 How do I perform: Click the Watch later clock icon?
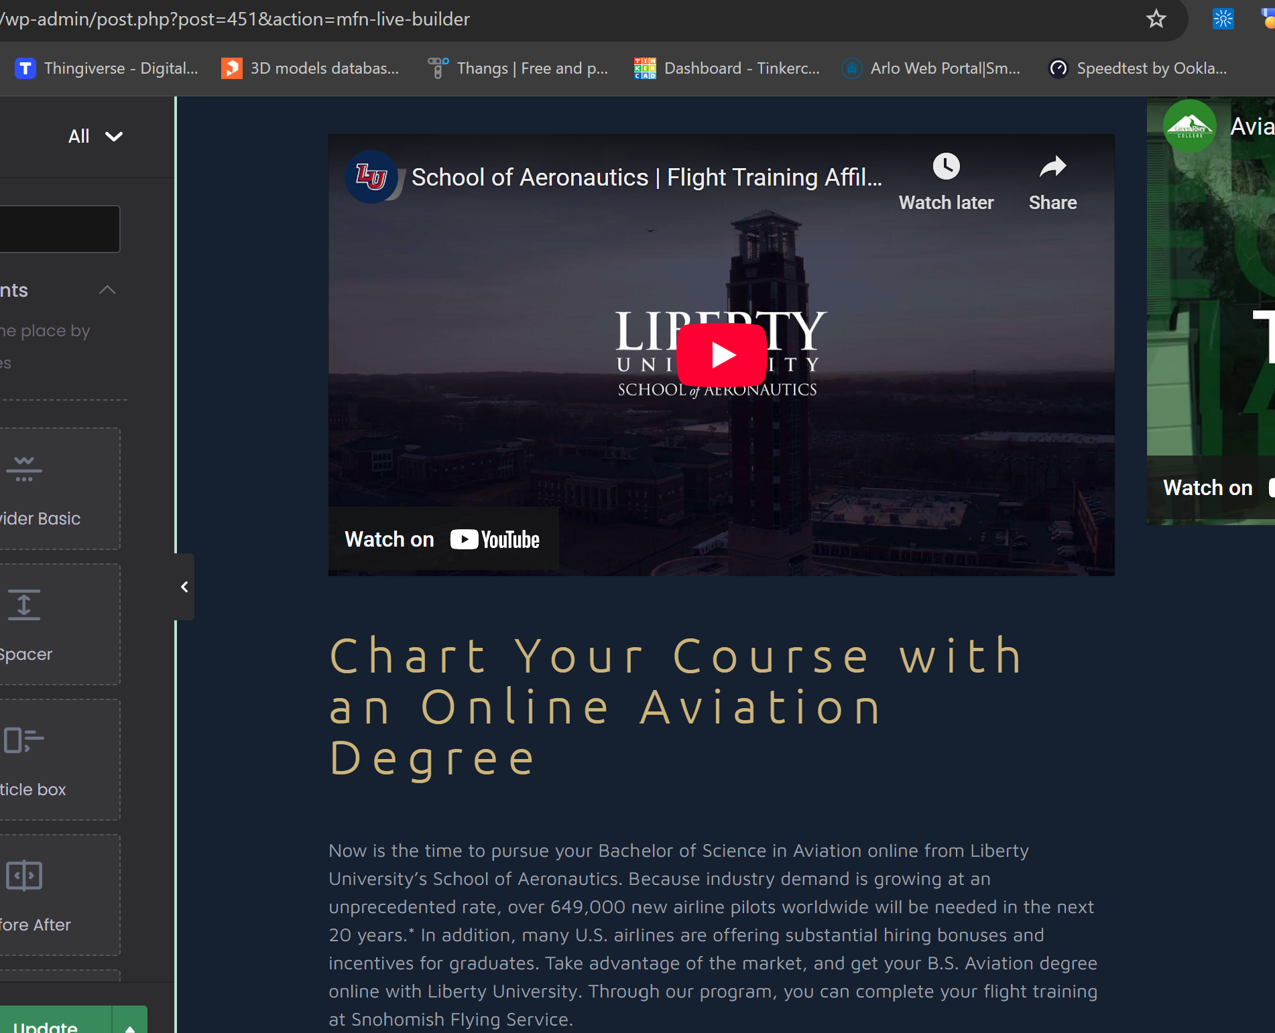946,167
